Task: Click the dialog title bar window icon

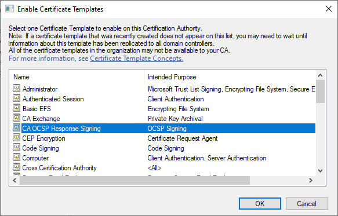Action: point(9,9)
